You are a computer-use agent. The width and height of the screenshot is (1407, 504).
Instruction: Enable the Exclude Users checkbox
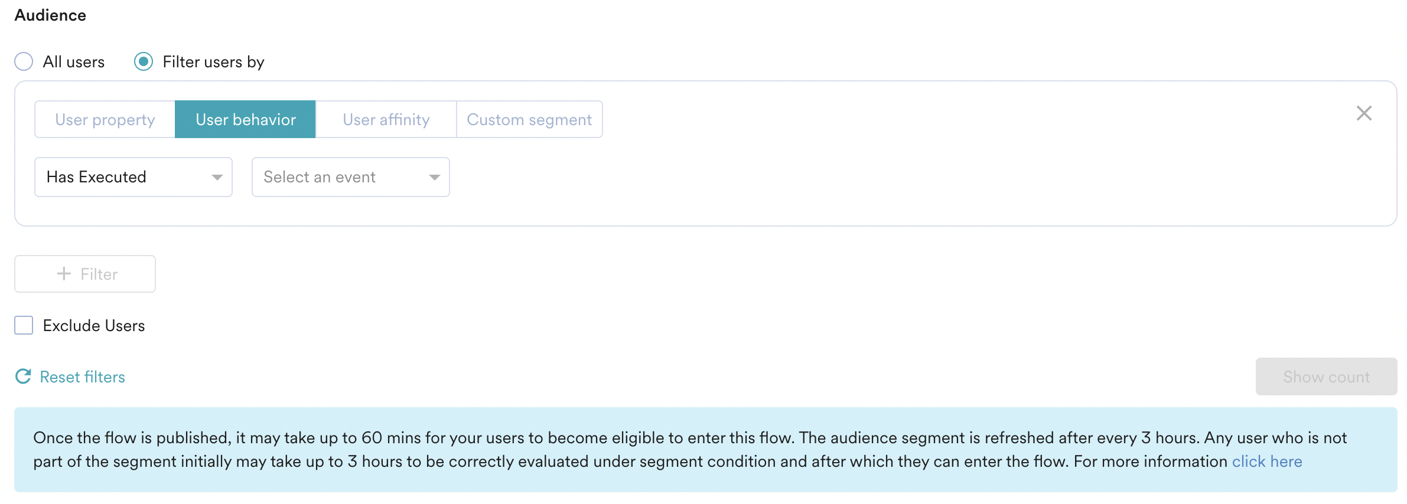[x=24, y=325]
